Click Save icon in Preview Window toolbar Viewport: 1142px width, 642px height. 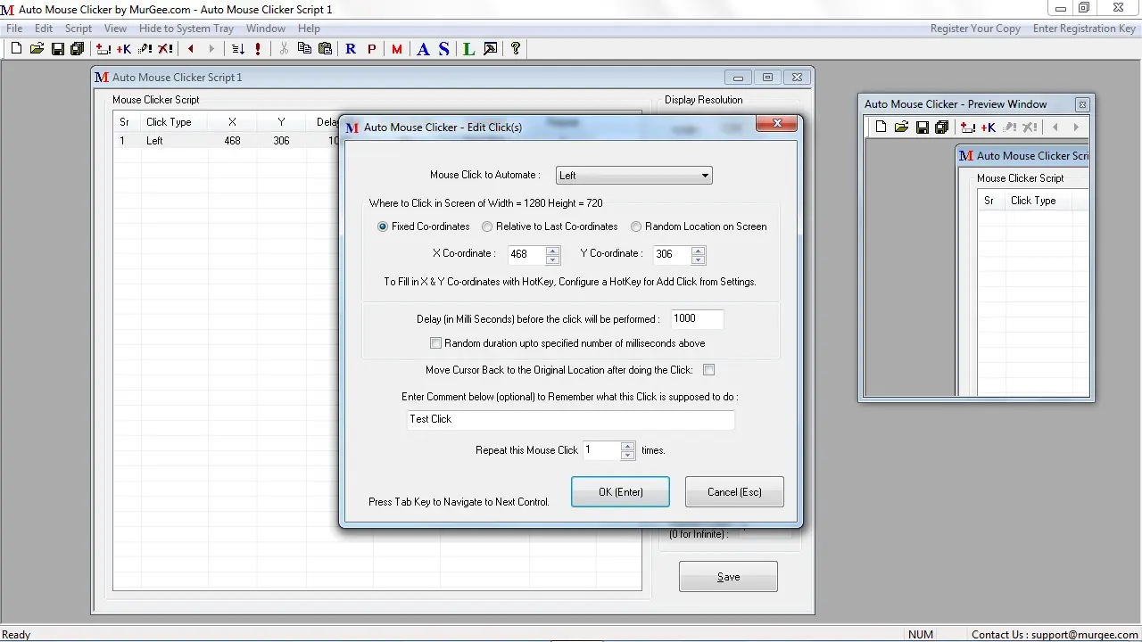(x=922, y=128)
